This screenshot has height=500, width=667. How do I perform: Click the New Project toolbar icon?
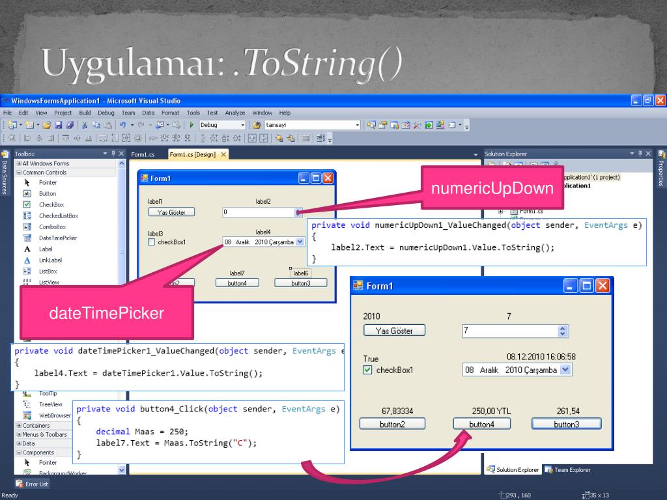coord(12,125)
